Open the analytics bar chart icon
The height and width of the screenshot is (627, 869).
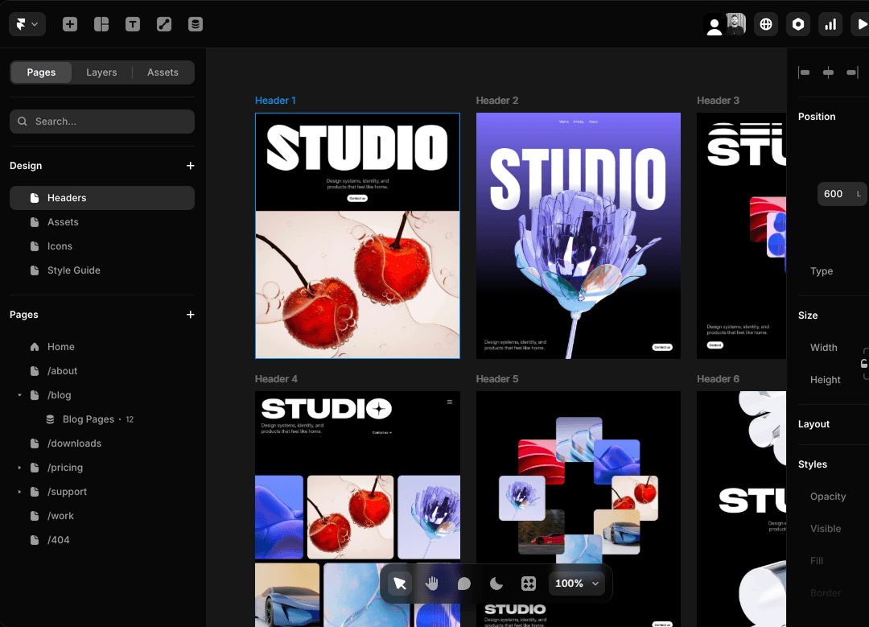click(830, 24)
